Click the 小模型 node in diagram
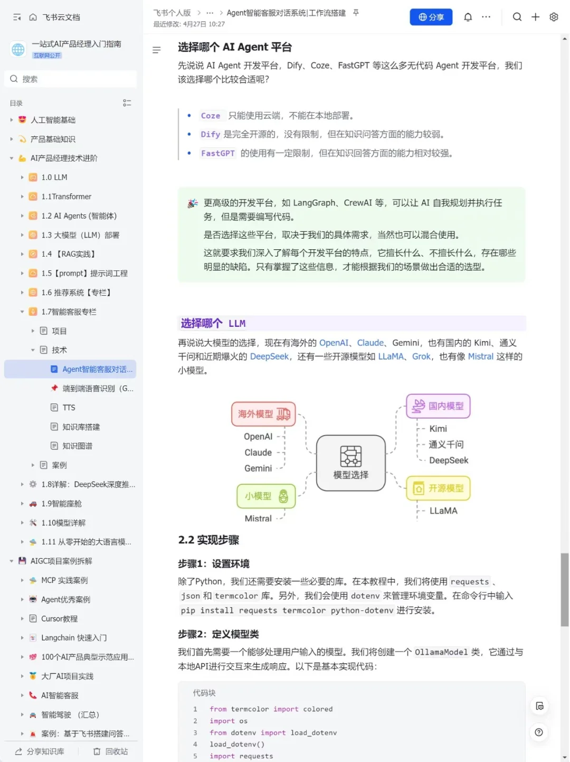This screenshot has height=762, width=570. point(266,496)
